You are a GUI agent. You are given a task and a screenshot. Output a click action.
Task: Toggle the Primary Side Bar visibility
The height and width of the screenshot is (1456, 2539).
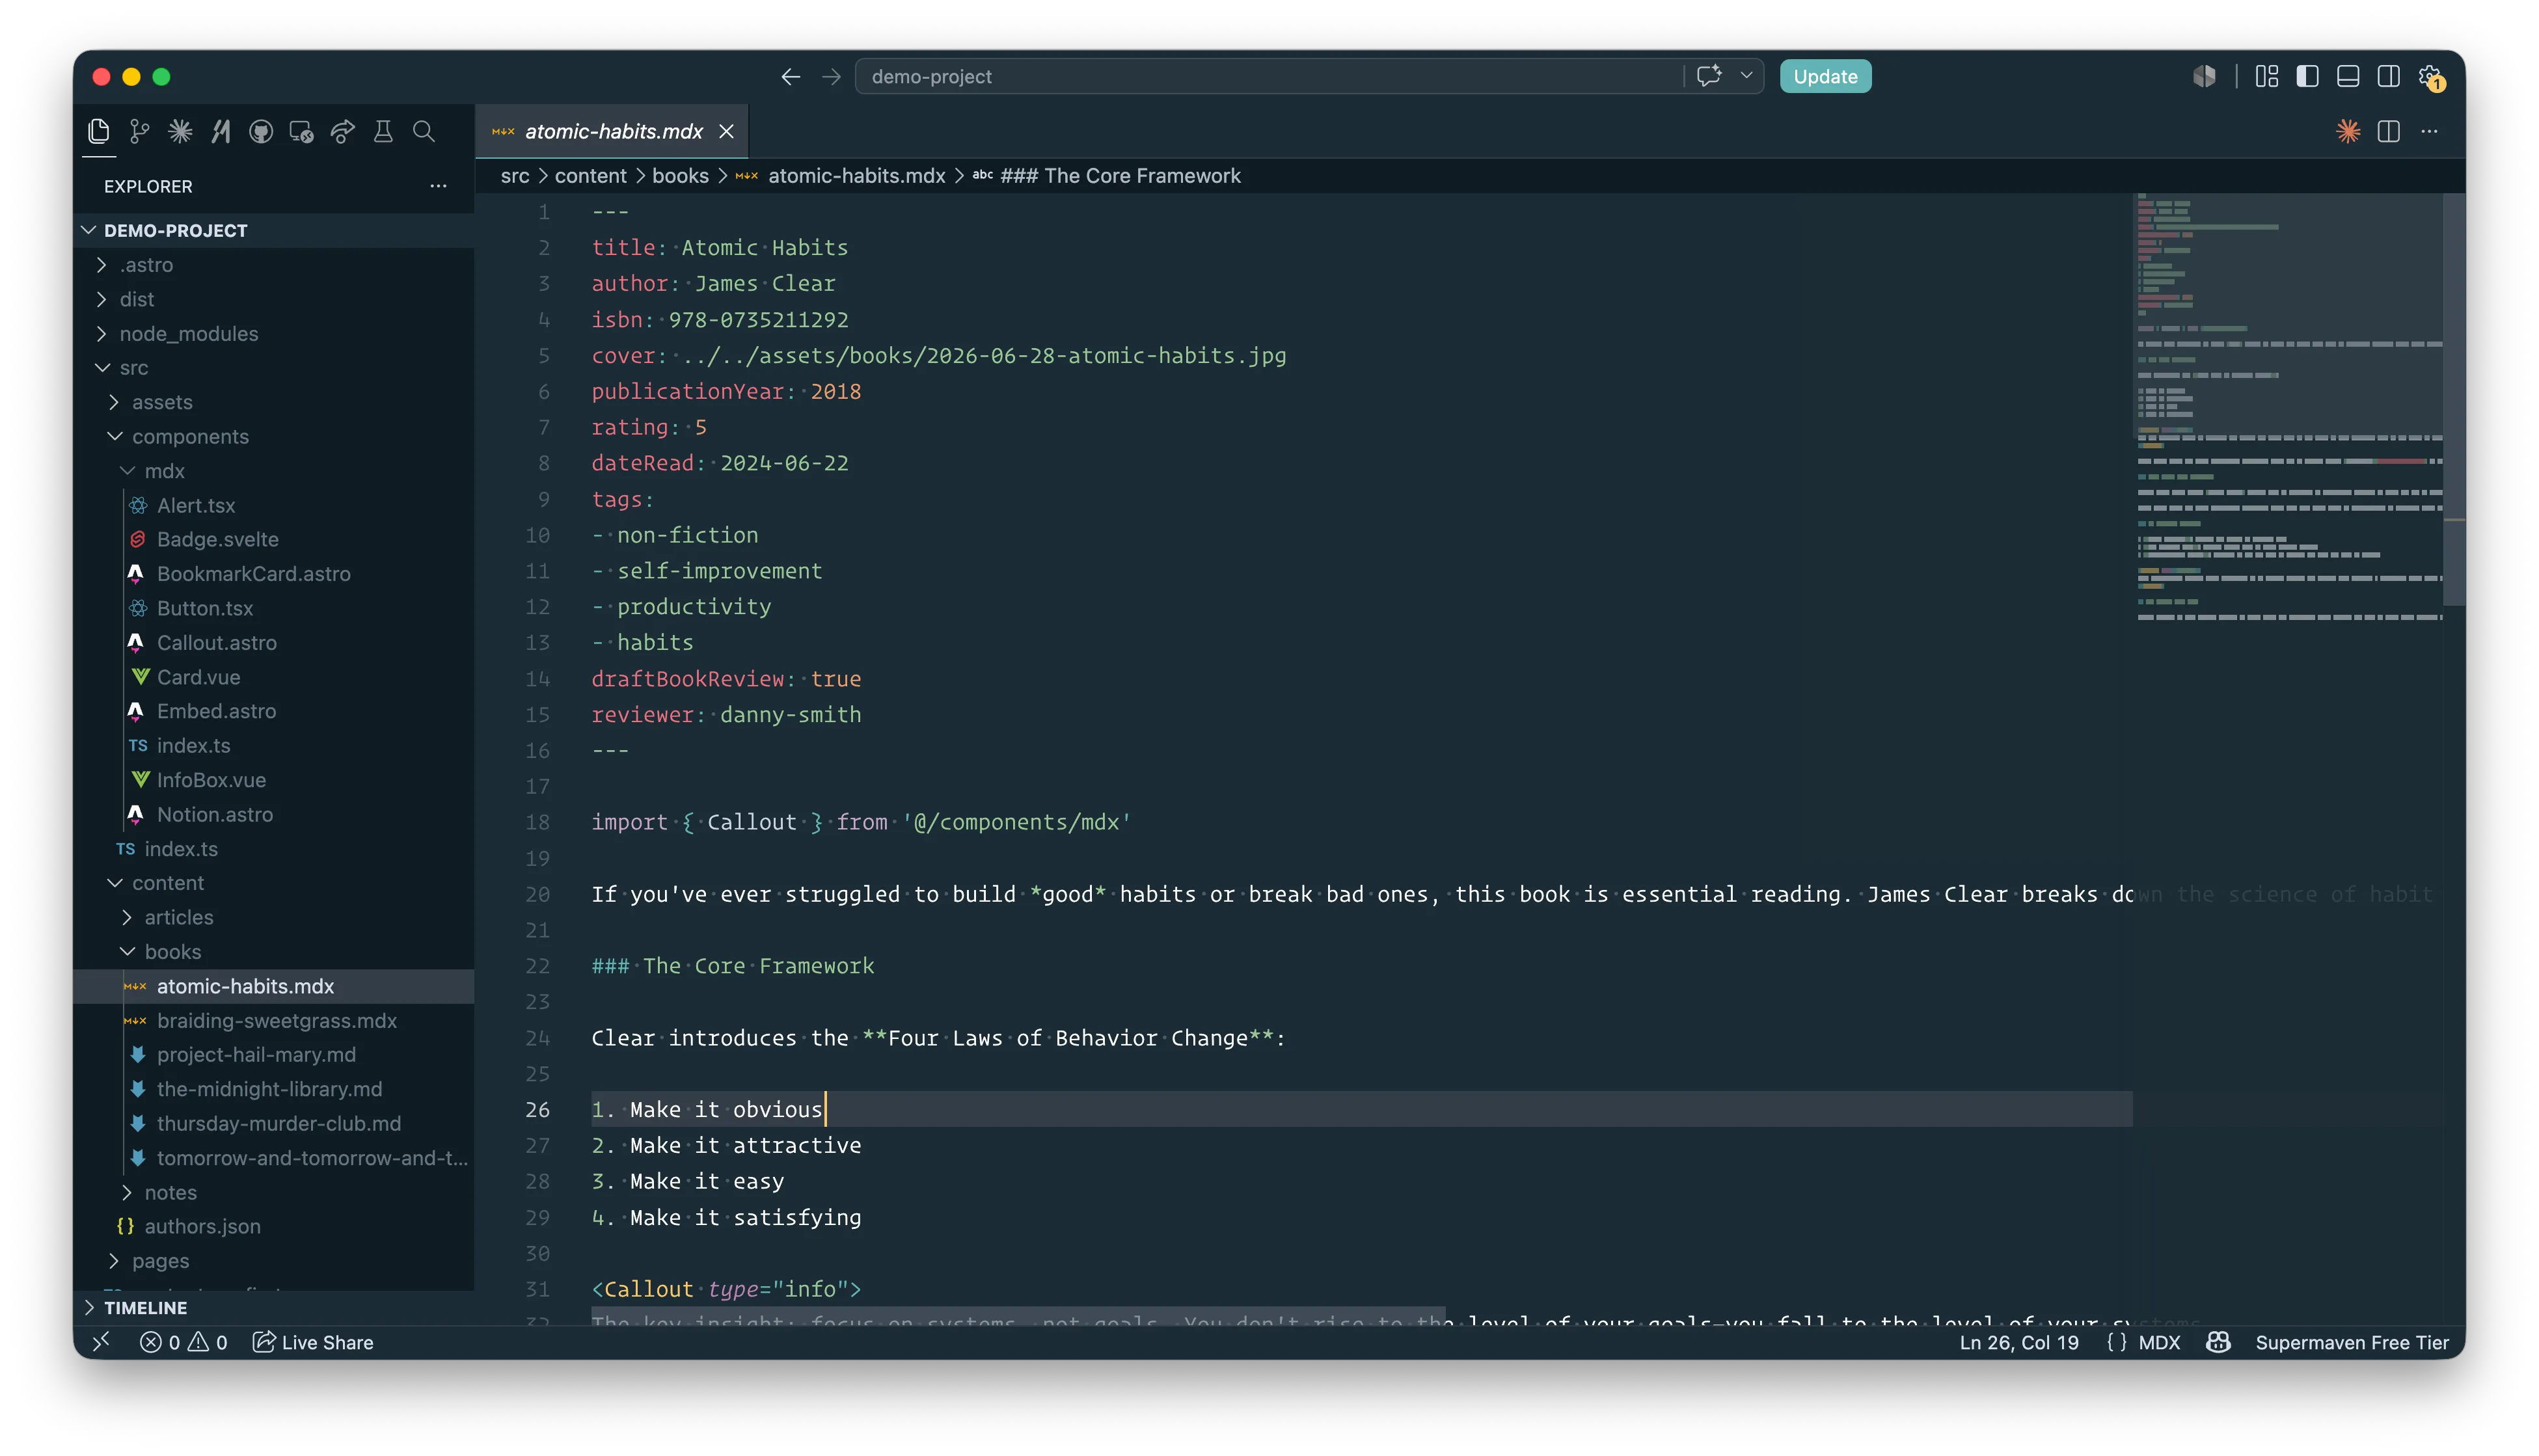tap(2308, 76)
